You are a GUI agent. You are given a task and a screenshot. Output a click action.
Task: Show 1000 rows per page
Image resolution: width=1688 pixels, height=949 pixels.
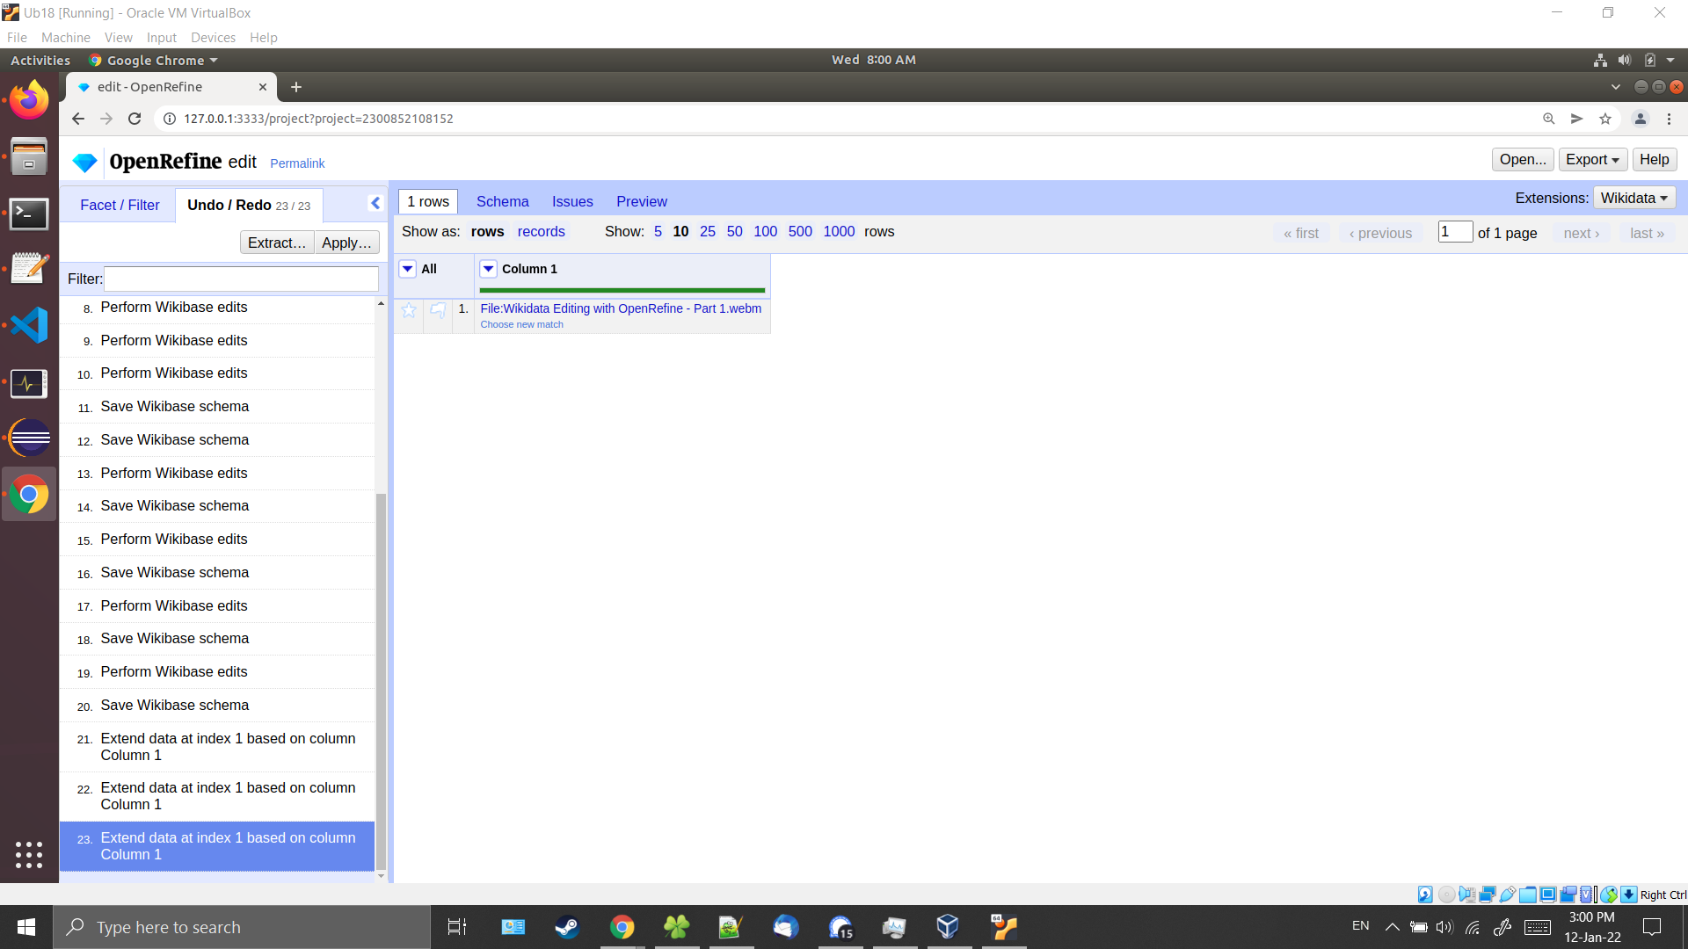pyautogui.click(x=839, y=231)
